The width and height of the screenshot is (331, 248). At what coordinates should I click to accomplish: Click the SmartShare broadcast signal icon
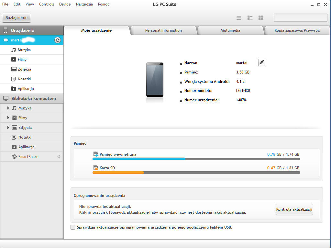click(x=59, y=157)
